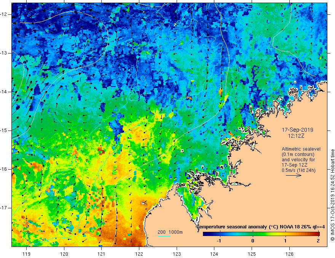Viewport: 335px width, 258px height.
Task: Click the 'Altimetric sealevel' legend text
Action: tap(301, 149)
